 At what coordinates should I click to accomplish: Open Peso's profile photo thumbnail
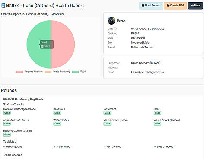pyautogui.click(x=112, y=21)
